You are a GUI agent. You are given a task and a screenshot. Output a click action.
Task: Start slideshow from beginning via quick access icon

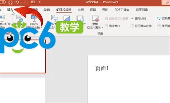point(33,2)
